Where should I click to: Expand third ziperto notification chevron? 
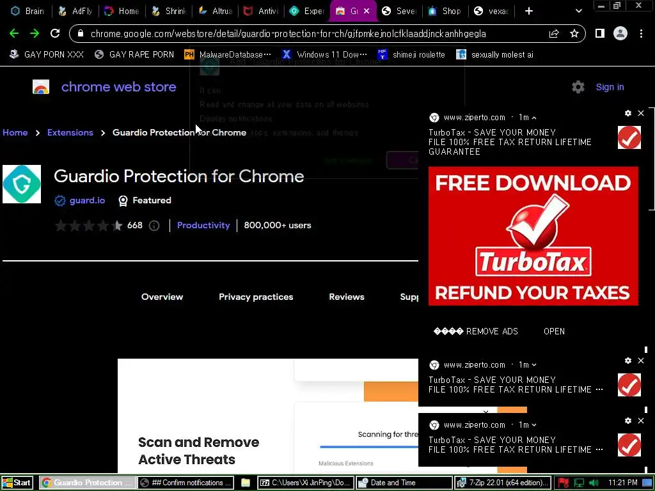[x=534, y=425]
